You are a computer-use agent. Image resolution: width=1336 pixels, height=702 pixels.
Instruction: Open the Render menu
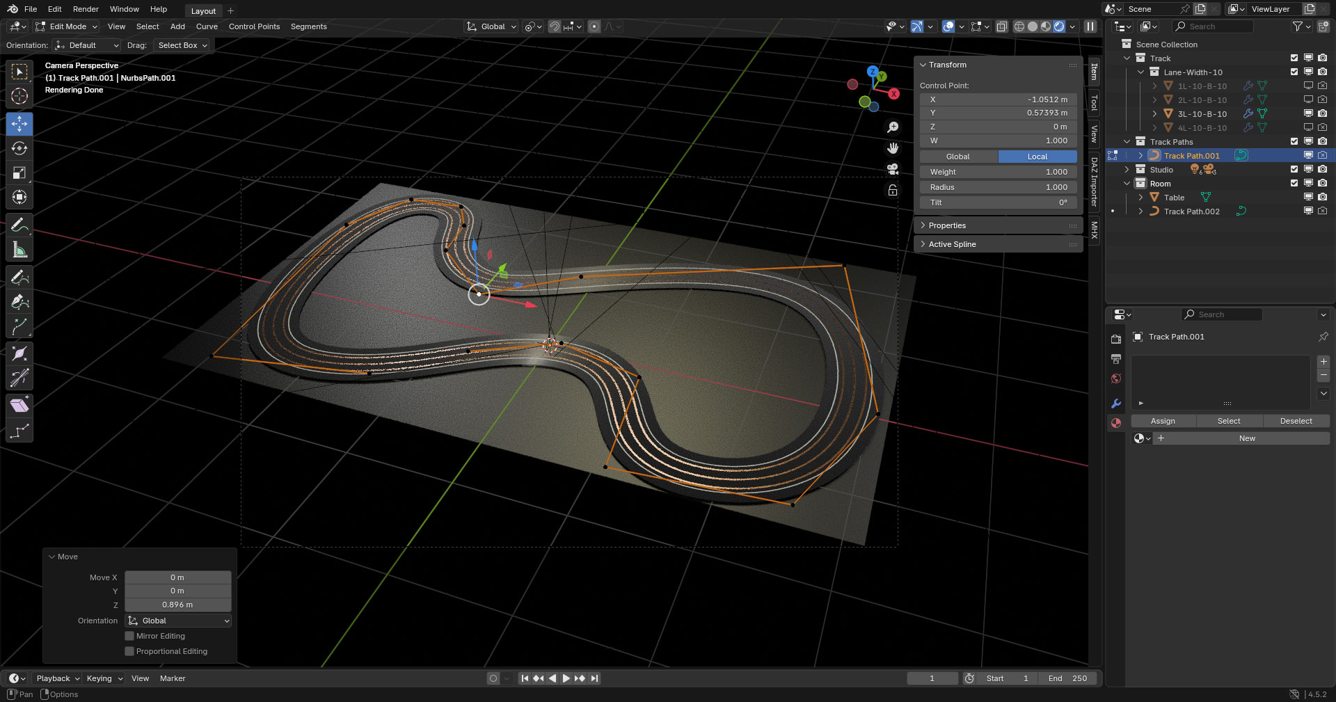pyautogui.click(x=86, y=9)
